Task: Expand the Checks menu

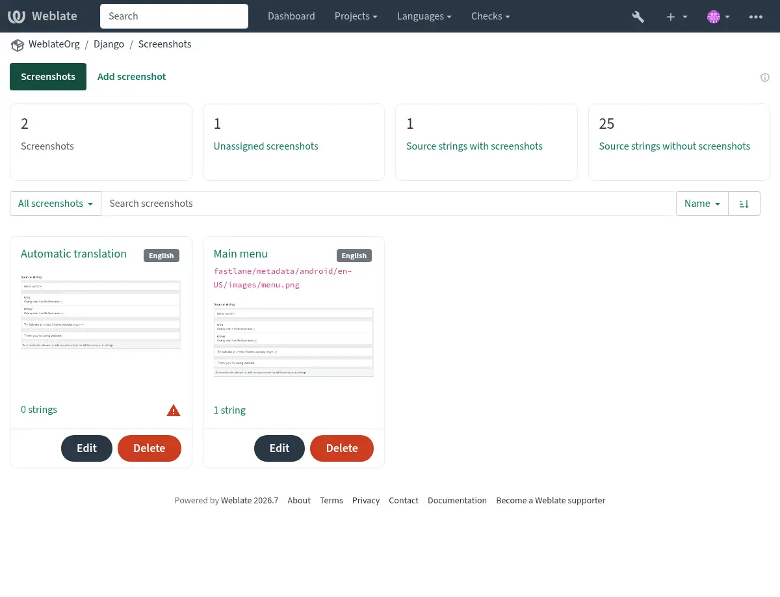Action: pyautogui.click(x=491, y=16)
